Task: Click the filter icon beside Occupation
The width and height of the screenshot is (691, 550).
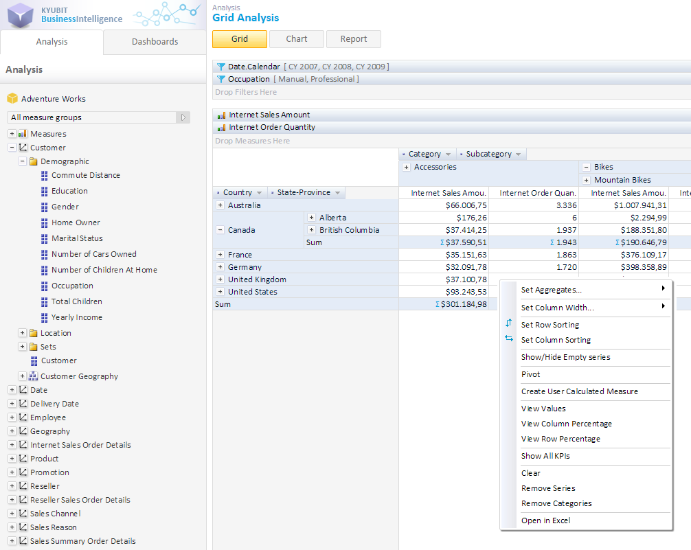Action: tap(221, 80)
